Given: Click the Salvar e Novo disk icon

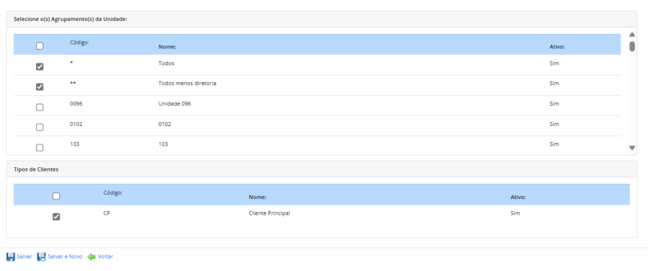Looking at the screenshot, I should 42,256.
